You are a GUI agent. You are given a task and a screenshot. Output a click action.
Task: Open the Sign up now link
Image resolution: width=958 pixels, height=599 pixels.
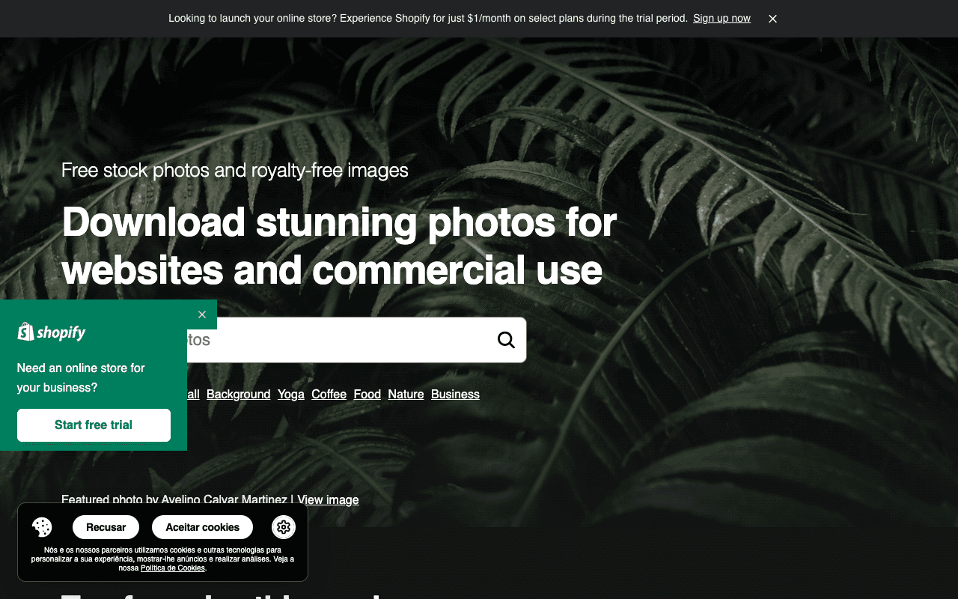tap(721, 19)
